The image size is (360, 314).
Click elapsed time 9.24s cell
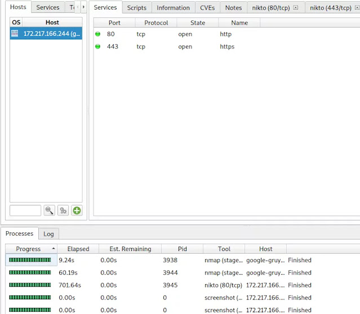[x=66, y=260]
